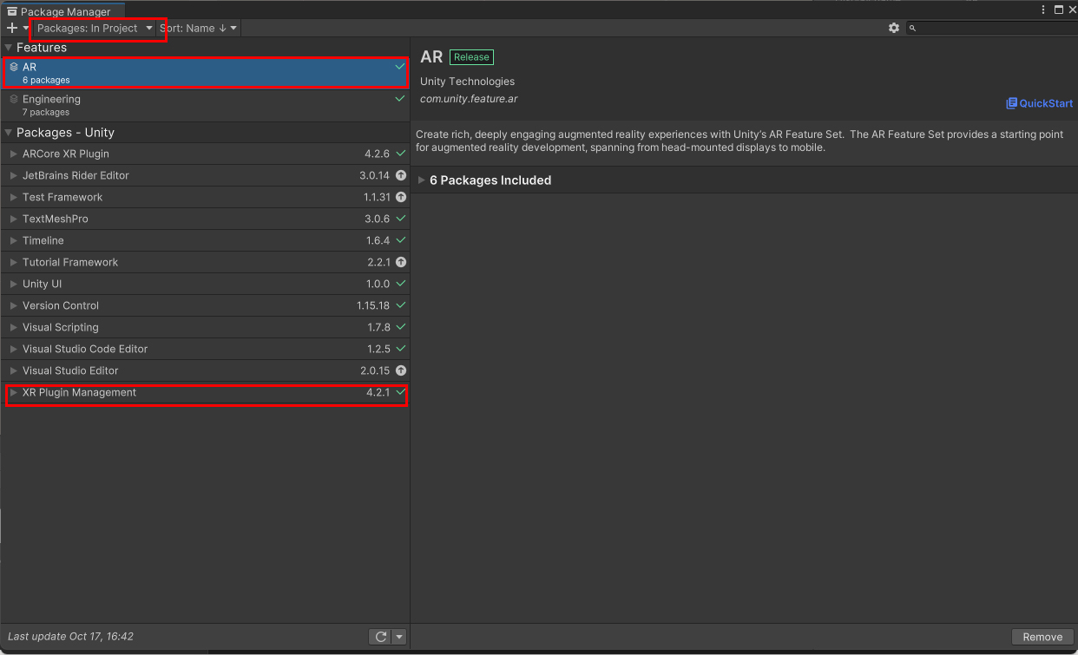The height and width of the screenshot is (655, 1078).
Task: Click Visual Studio Editor update icon
Action: 400,370
